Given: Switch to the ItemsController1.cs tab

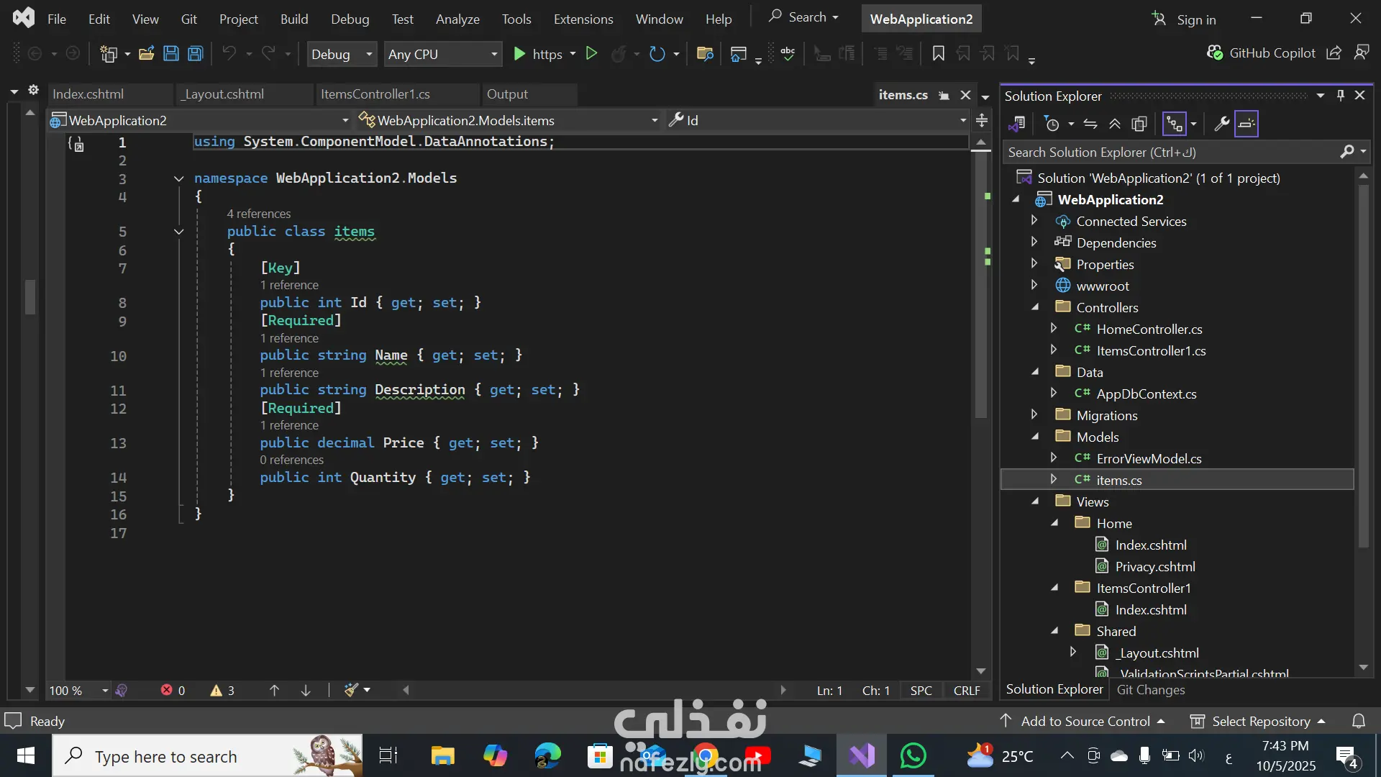Looking at the screenshot, I should point(375,94).
